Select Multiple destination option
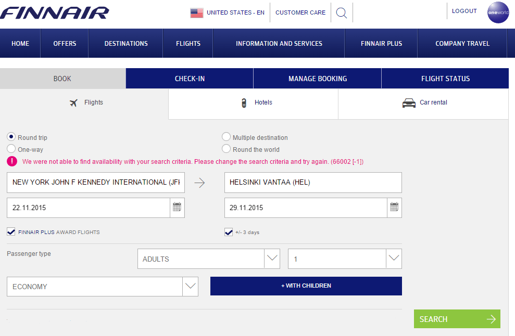The image size is (515, 336). 226,136
